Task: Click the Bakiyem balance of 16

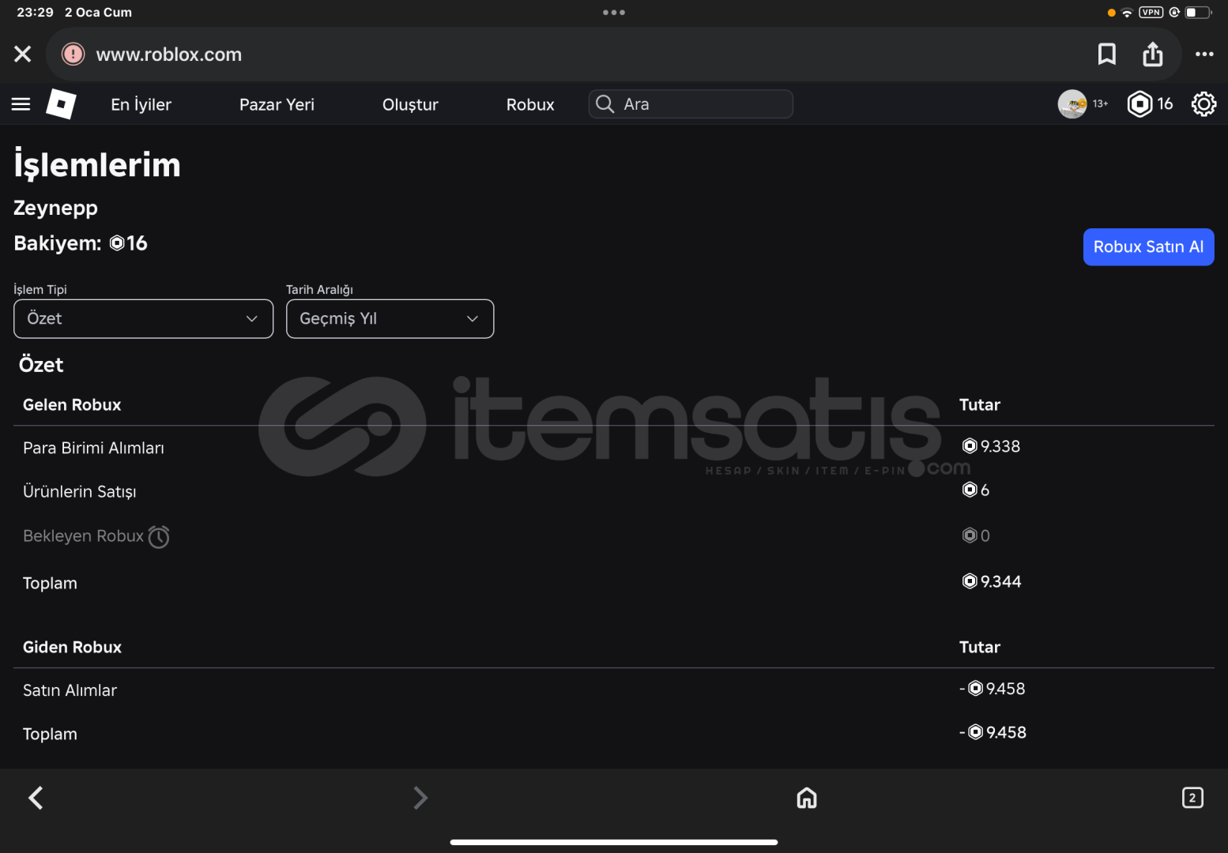Action: (81, 243)
